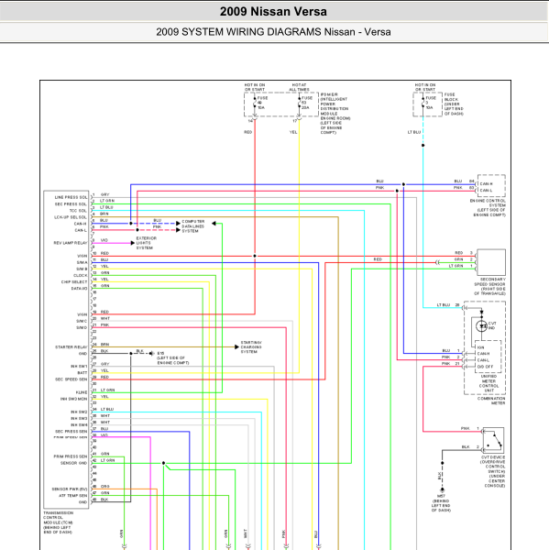The image size is (549, 550).
Task: Click the 'INH SW4' terminal label
Action: point(79,425)
